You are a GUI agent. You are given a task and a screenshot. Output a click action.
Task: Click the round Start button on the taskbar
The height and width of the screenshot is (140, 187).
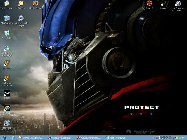coord(4,138)
